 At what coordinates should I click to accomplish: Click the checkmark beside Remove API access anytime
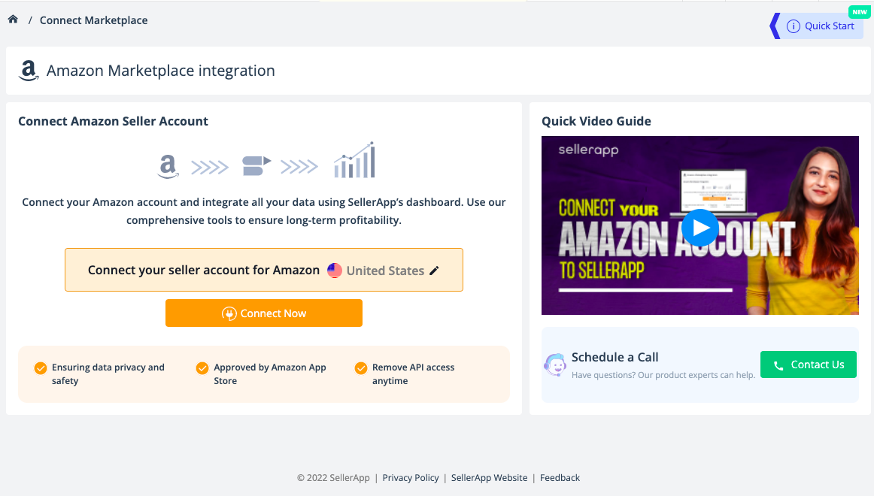click(361, 368)
